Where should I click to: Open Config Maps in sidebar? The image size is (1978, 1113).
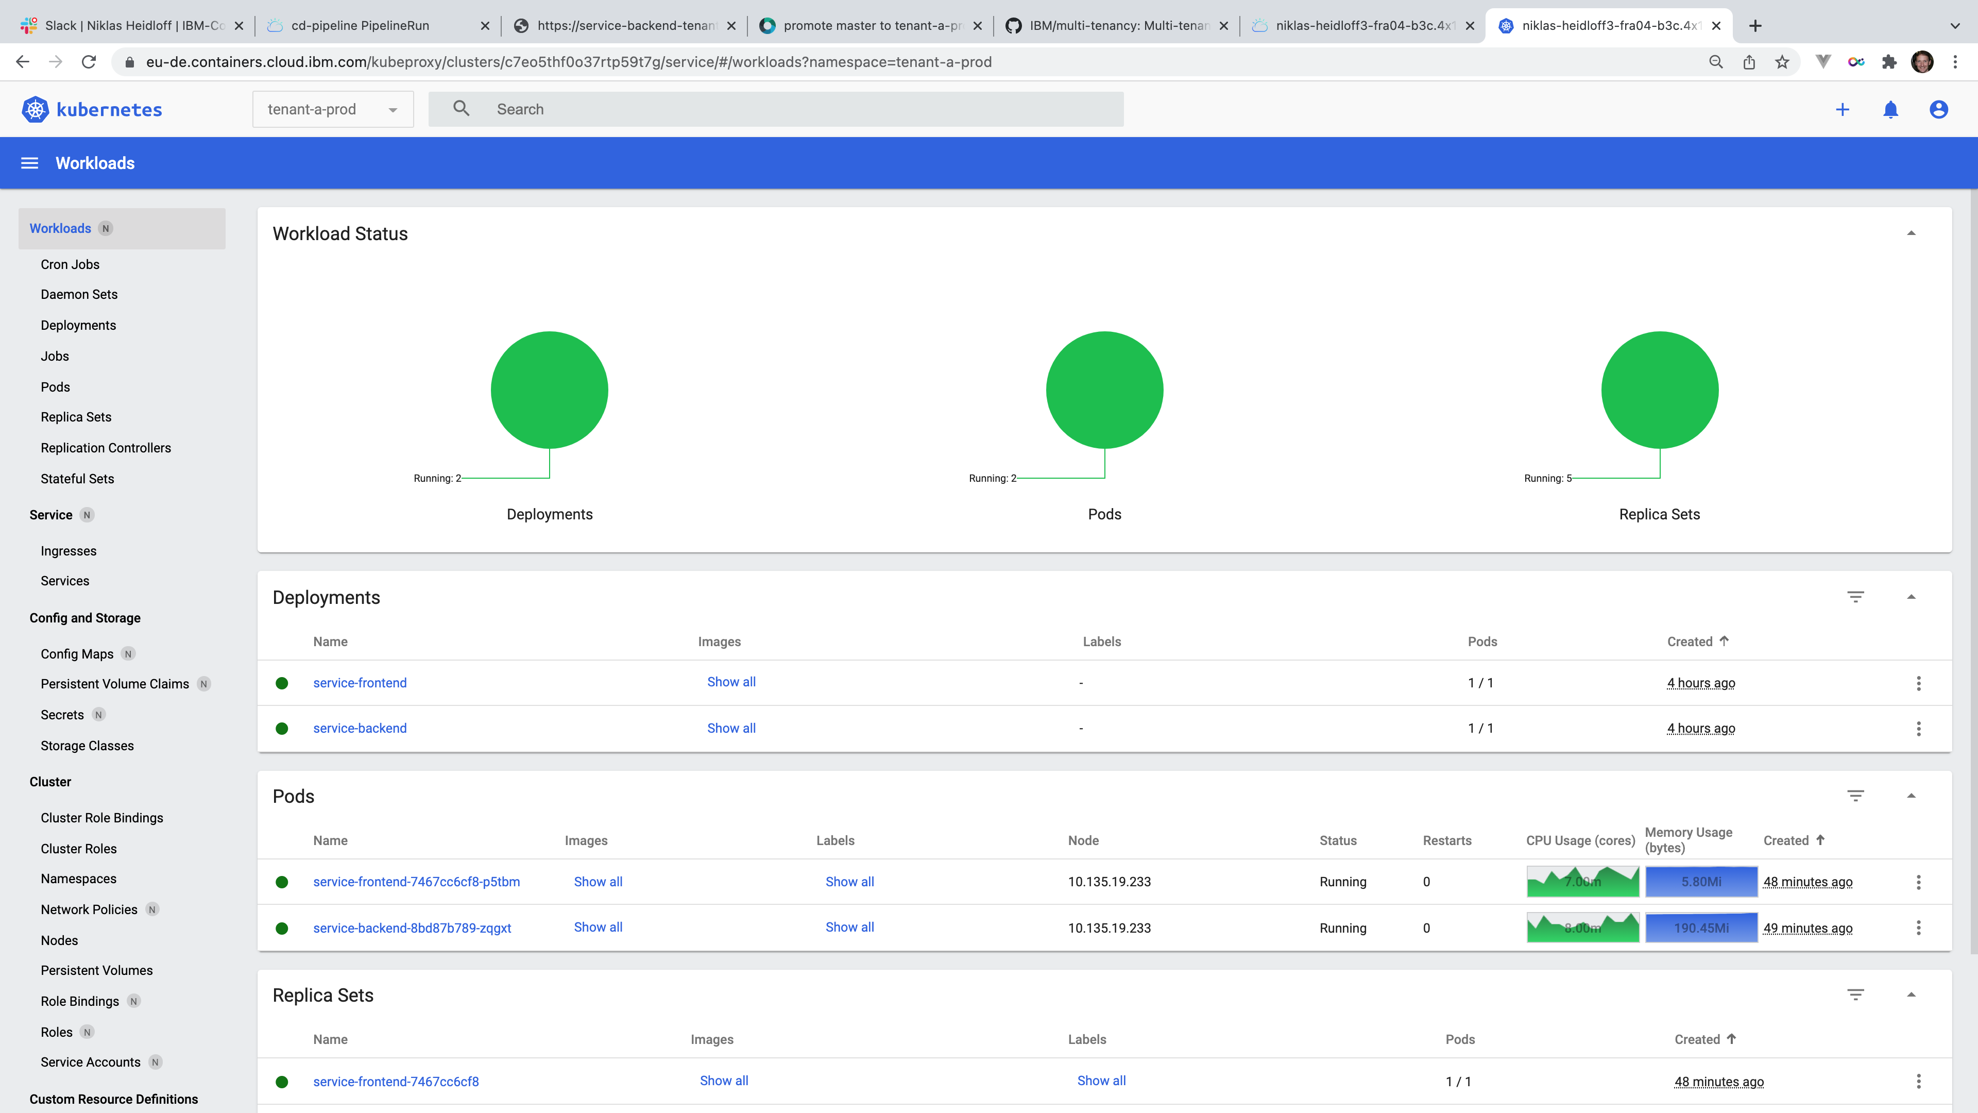click(x=77, y=654)
